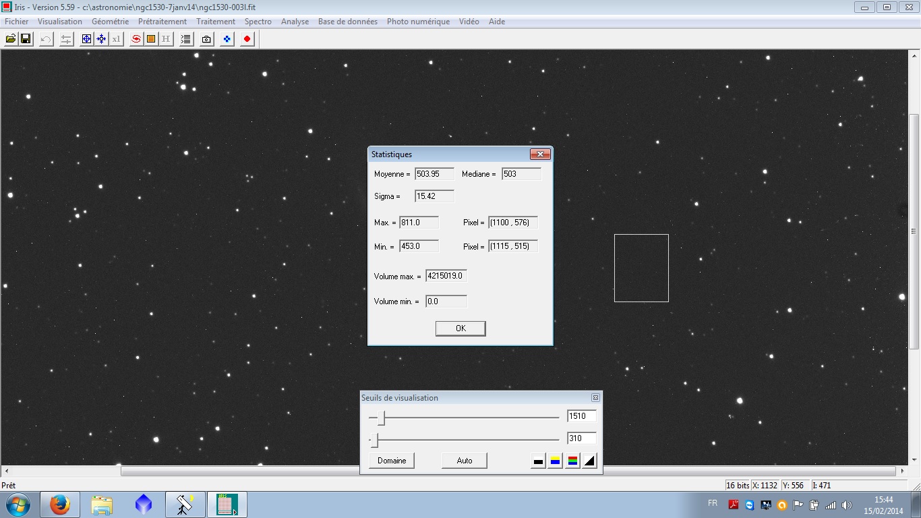The height and width of the screenshot is (518, 921).
Task: Click the horizontal scrollbar of the image
Action: (453, 471)
